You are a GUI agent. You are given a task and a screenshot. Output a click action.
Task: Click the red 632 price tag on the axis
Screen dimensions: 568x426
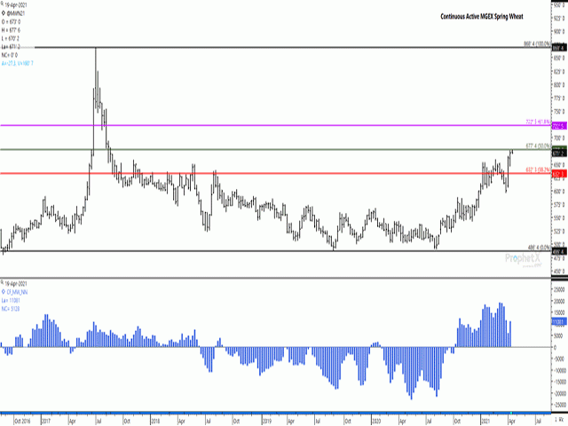tap(559, 174)
